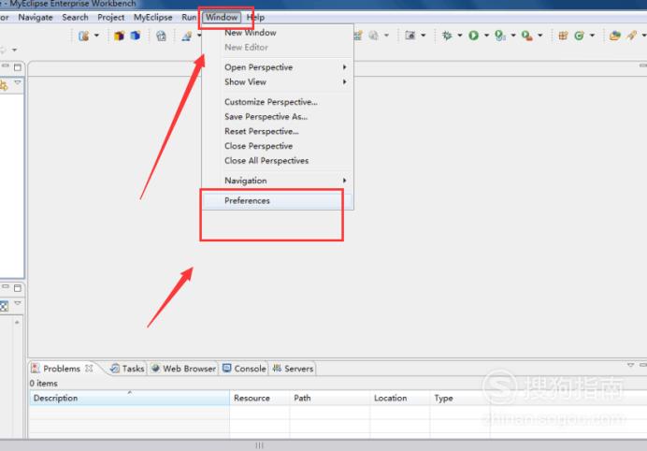The height and width of the screenshot is (451, 647).
Task: Open the Problems view menu triangle
Action: pyautogui.click(x=630, y=365)
